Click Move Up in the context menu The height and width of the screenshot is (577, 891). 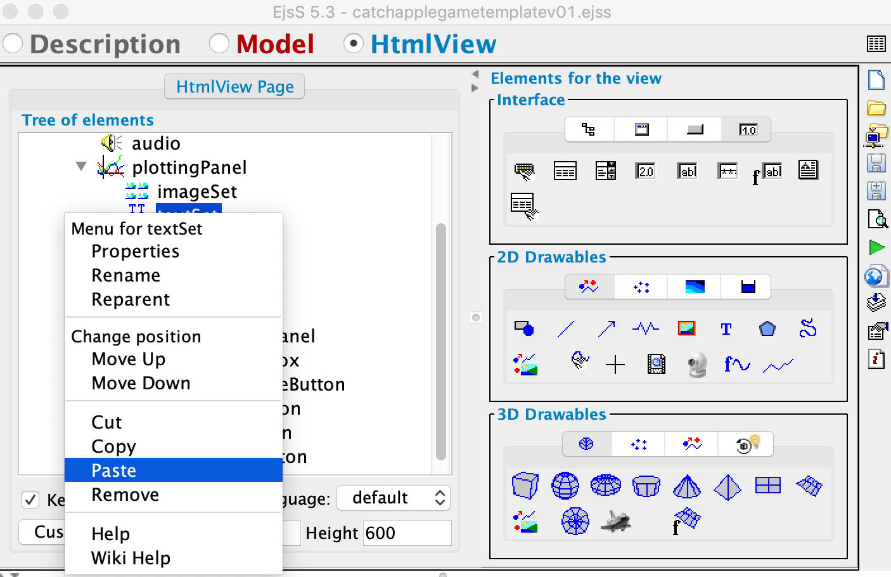tap(129, 360)
